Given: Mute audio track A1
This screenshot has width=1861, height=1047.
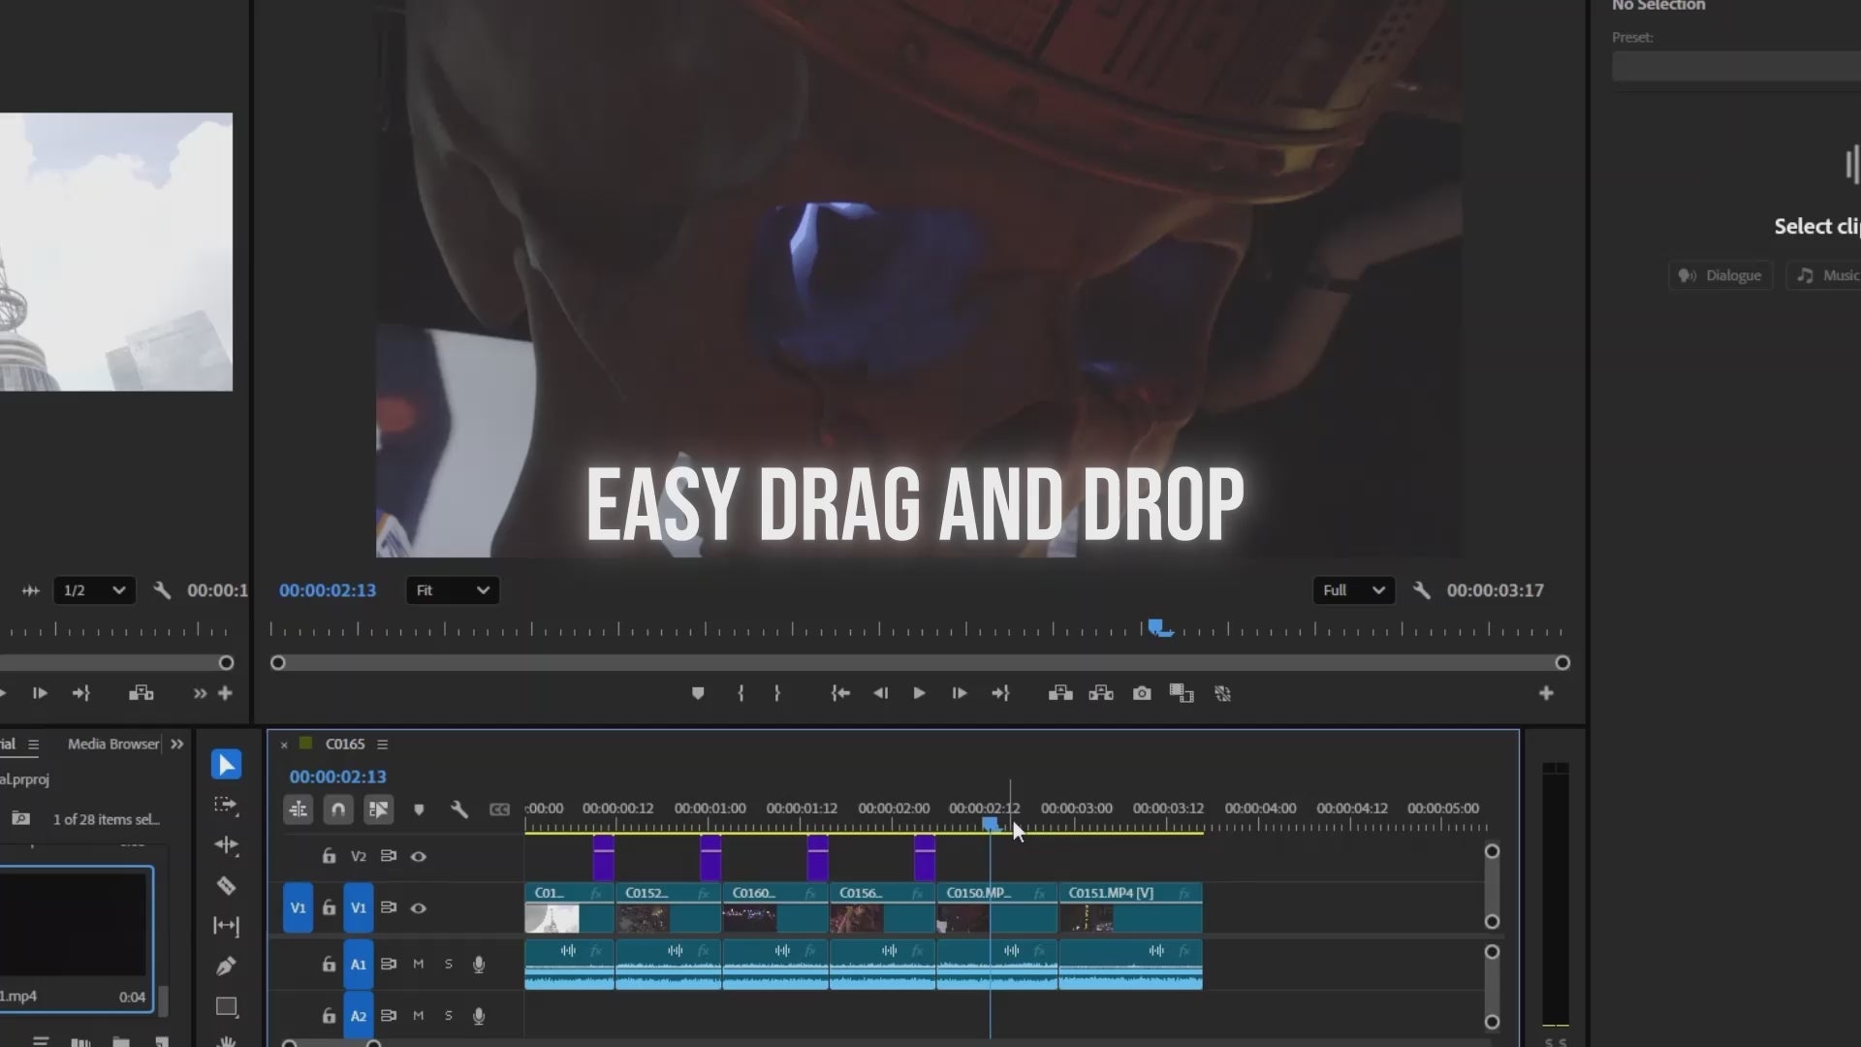Looking at the screenshot, I should pyautogui.click(x=419, y=964).
